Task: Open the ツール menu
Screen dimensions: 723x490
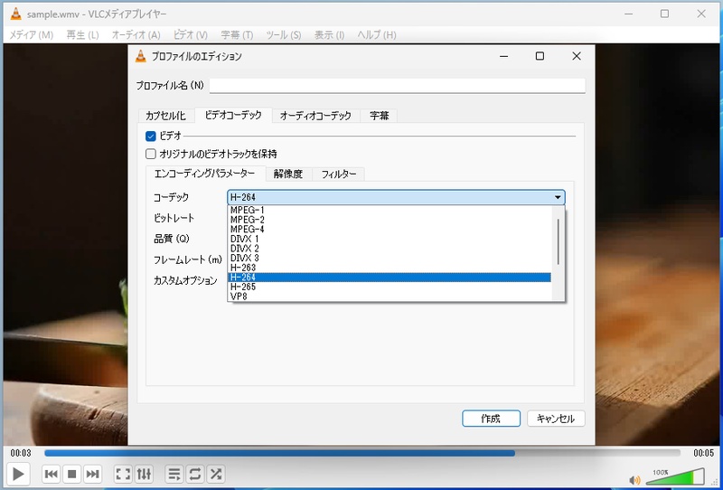Action: pyautogui.click(x=284, y=35)
